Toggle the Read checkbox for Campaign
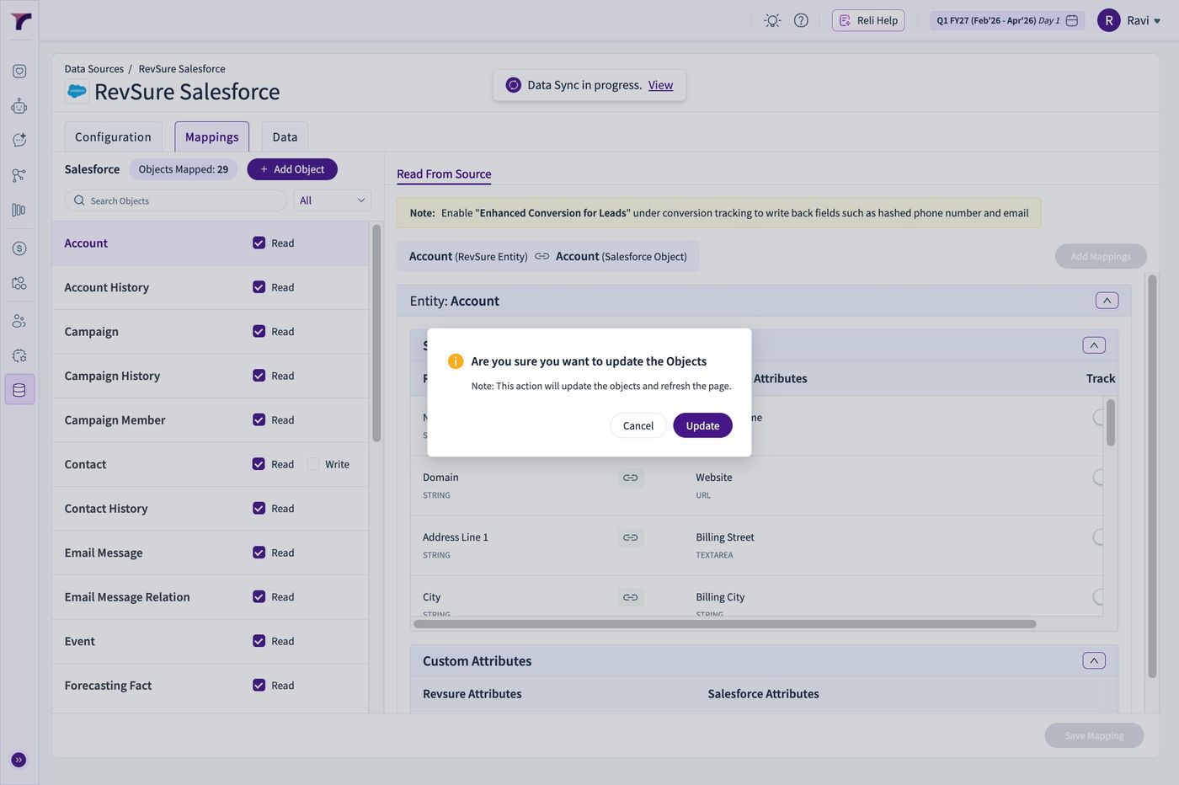1179x785 pixels. pos(259,331)
